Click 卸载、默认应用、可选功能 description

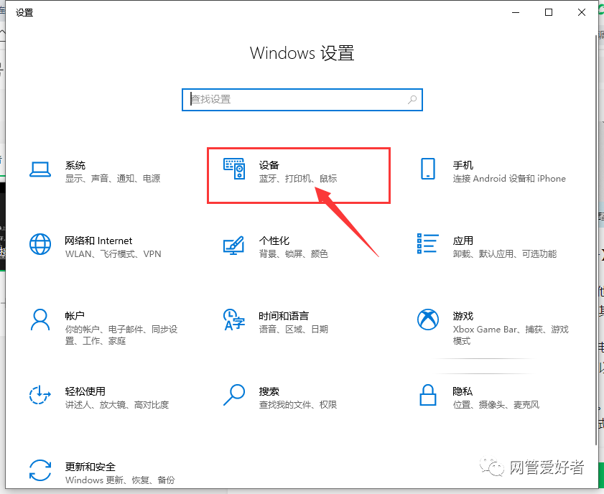pyautogui.click(x=505, y=253)
